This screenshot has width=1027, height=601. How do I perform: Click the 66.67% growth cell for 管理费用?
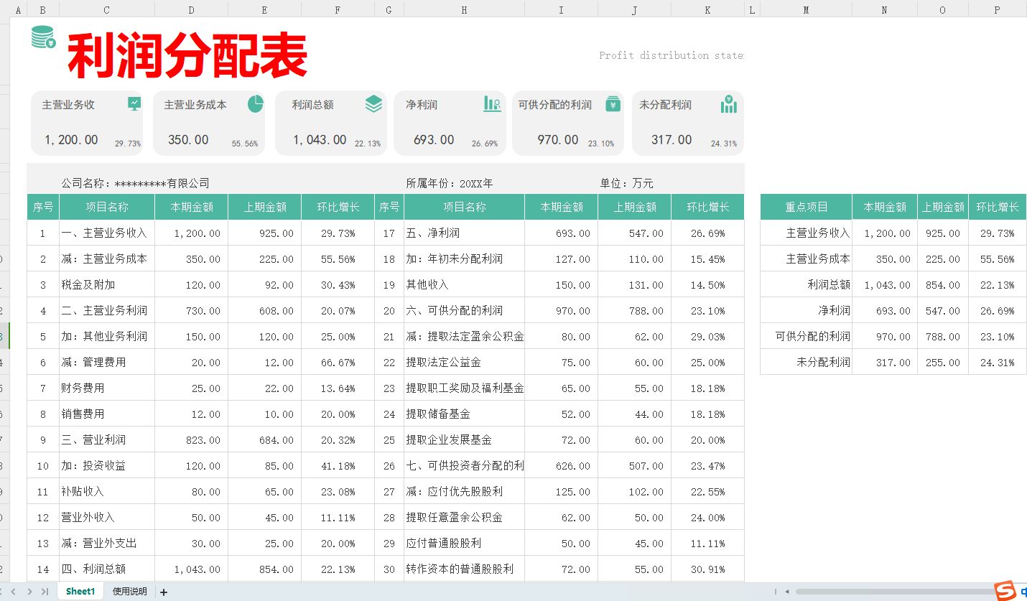pos(338,363)
